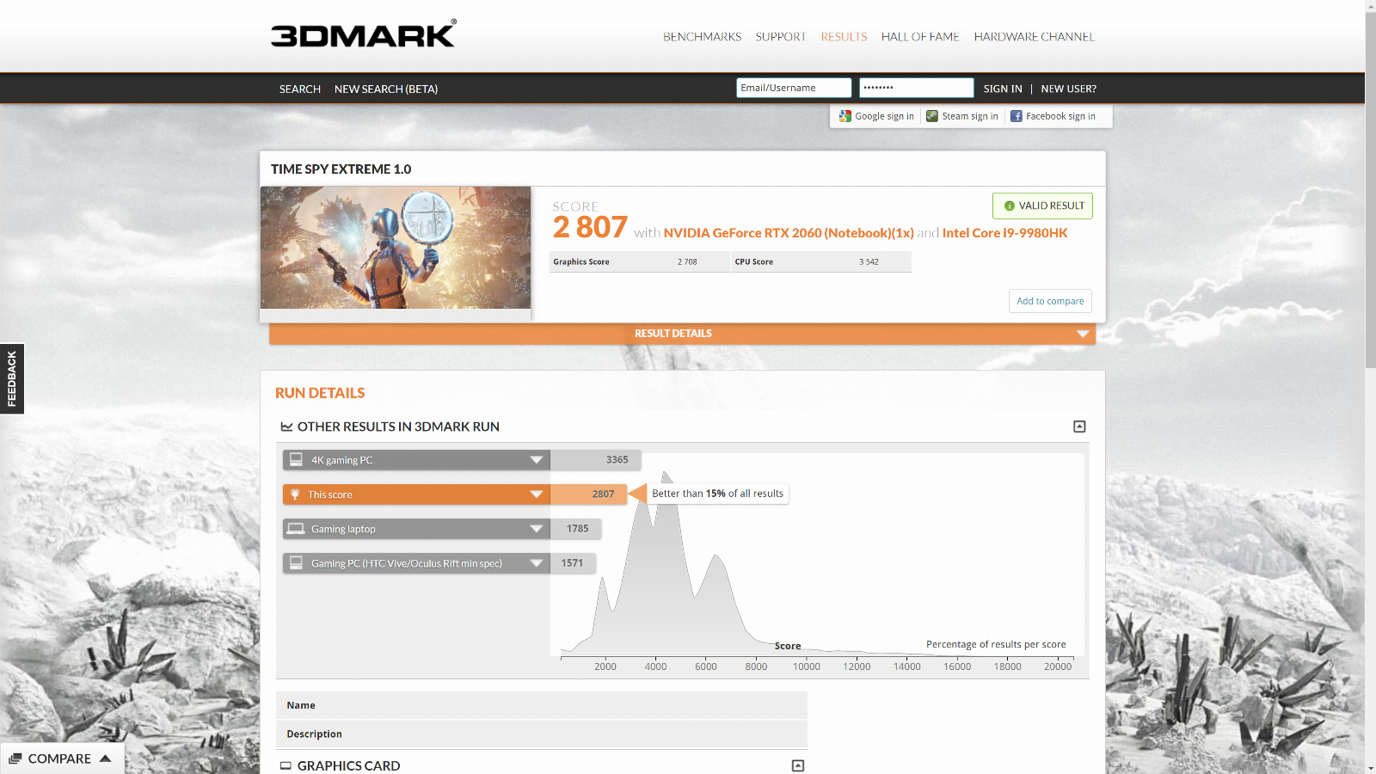Click the Valid Result badge
The height and width of the screenshot is (774, 1376).
1042,206
